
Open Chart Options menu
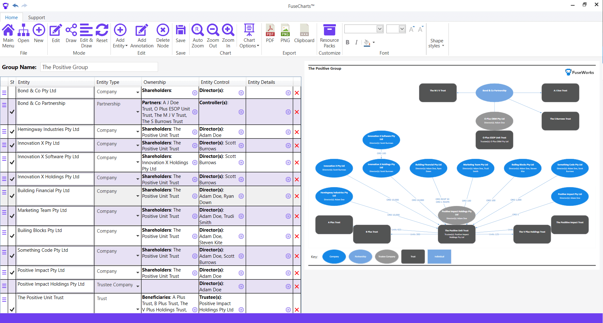click(249, 36)
